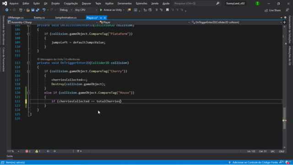Click the vertical scrollbar up arrow
293x165 pixels.
284,27
